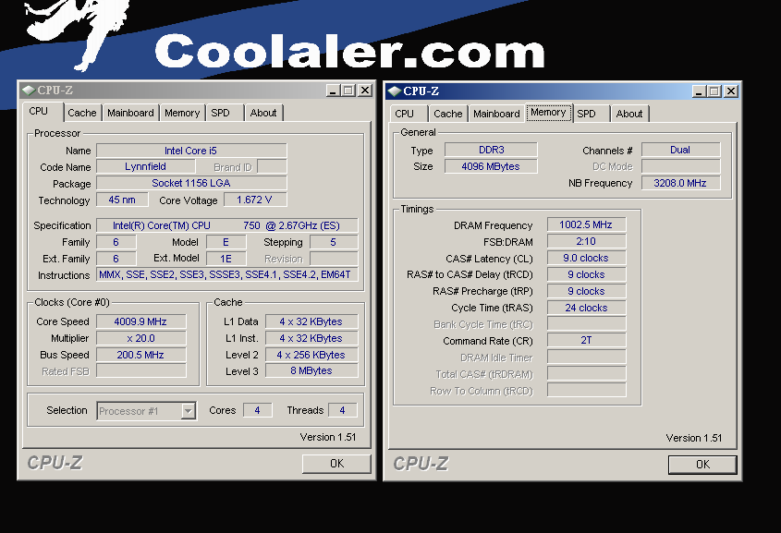Click the empty Bank Cycle Time (tRC) field
This screenshot has width=781, height=533.
click(x=587, y=324)
